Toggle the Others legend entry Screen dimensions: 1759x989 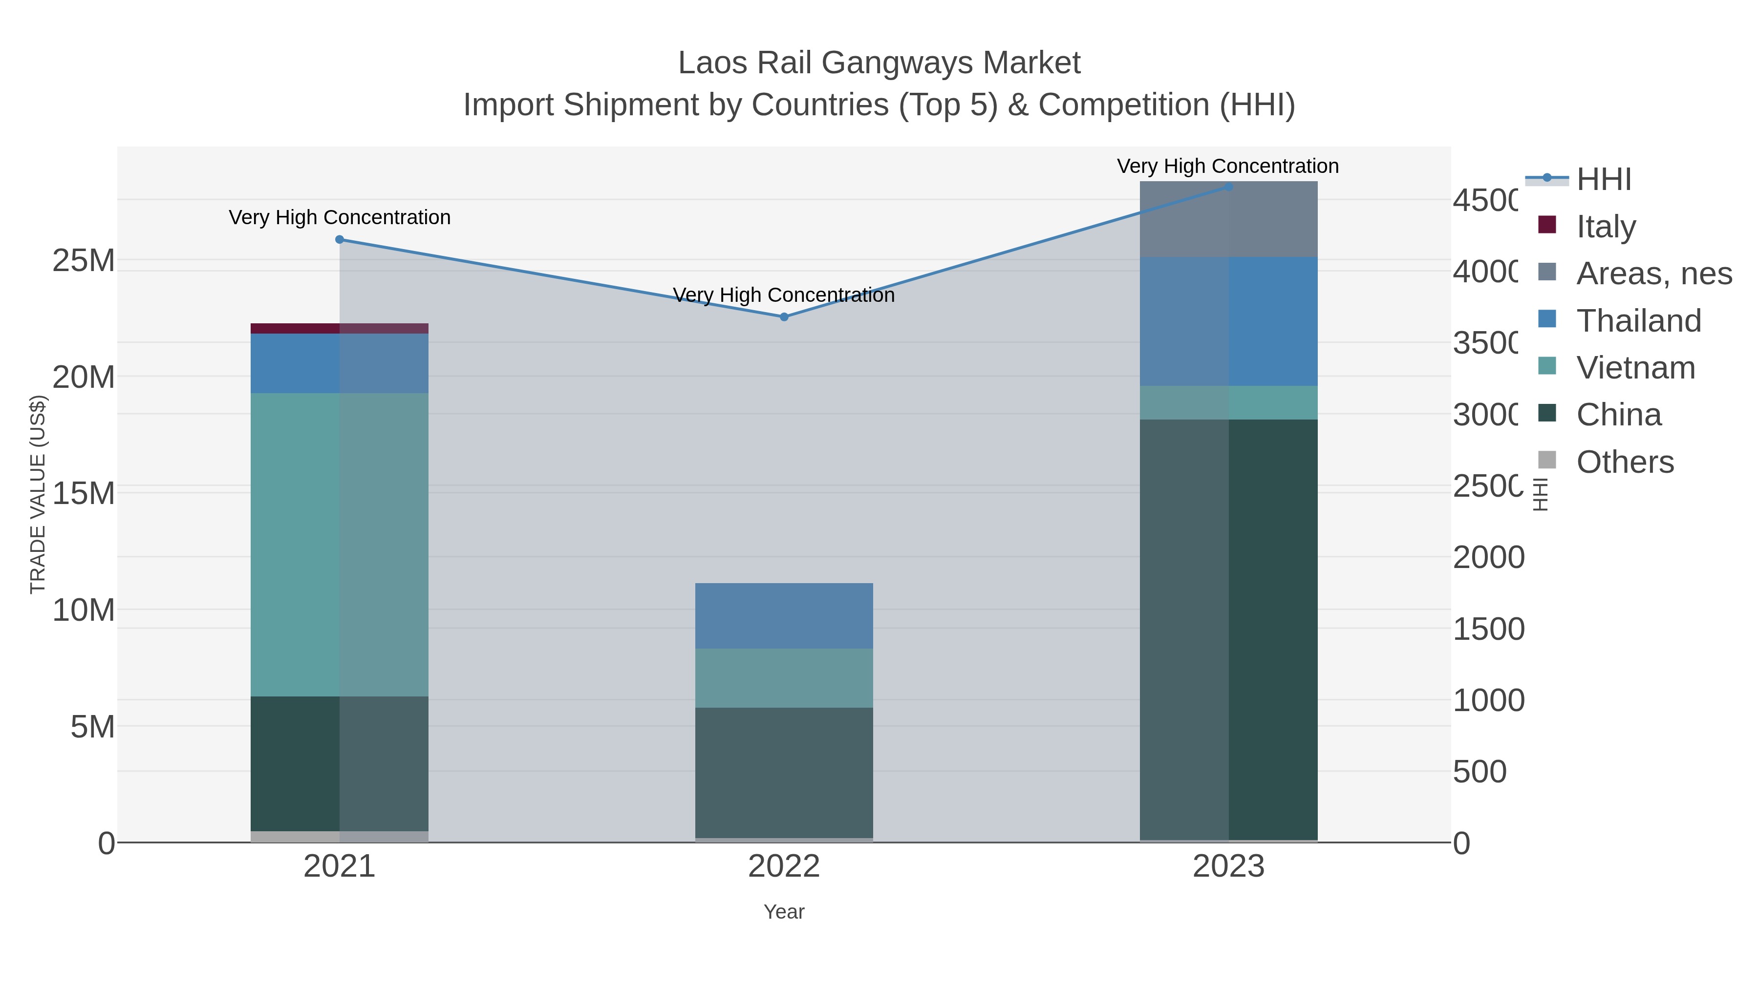(x=1606, y=462)
